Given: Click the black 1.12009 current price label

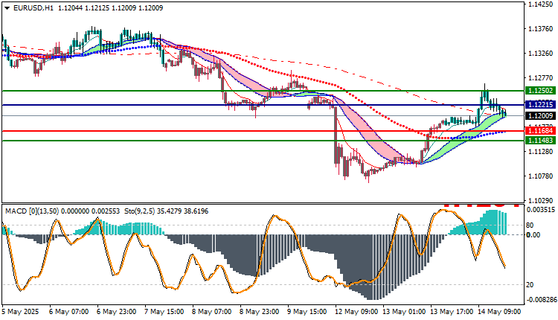Looking at the screenshot, I should (x=541, y=115).
